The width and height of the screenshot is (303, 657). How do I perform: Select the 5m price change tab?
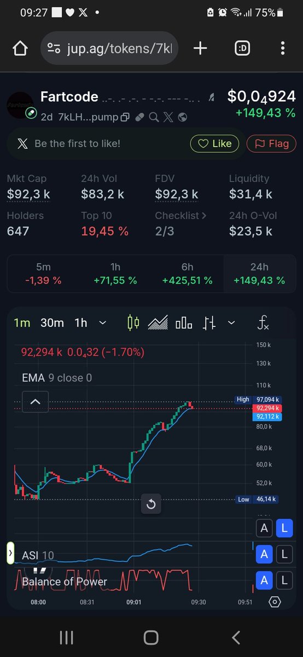[43, 274]
